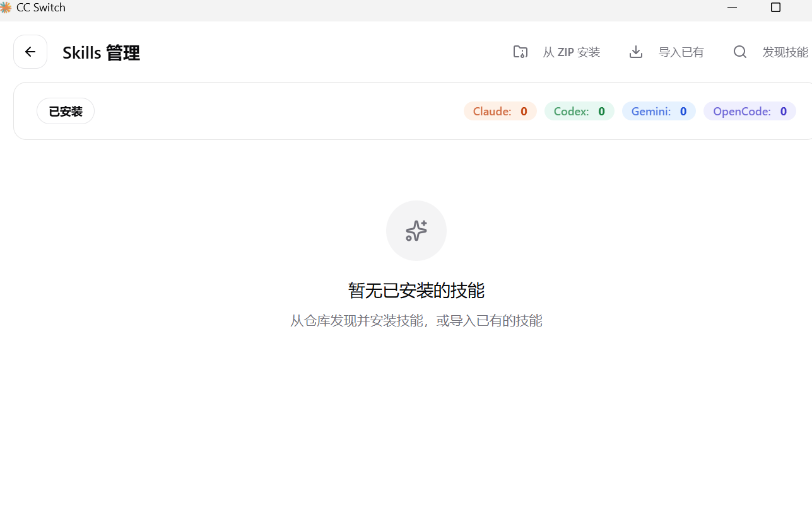Viewport: 812px width, 532px height.
Task: Click the folder ZIP install icon
Action: 521,52
